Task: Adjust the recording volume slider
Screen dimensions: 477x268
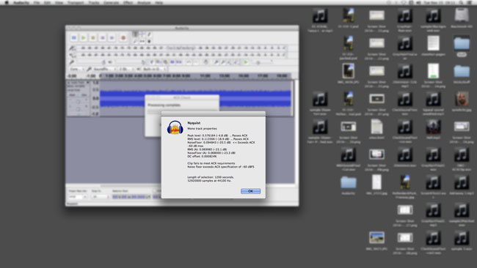Action: 91,62
